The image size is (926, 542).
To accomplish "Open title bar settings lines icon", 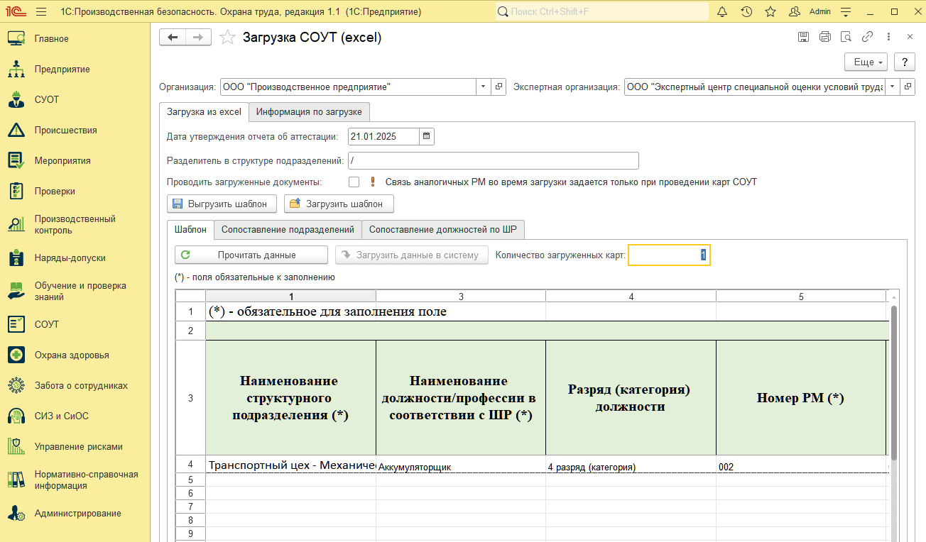I will [846, 11].
